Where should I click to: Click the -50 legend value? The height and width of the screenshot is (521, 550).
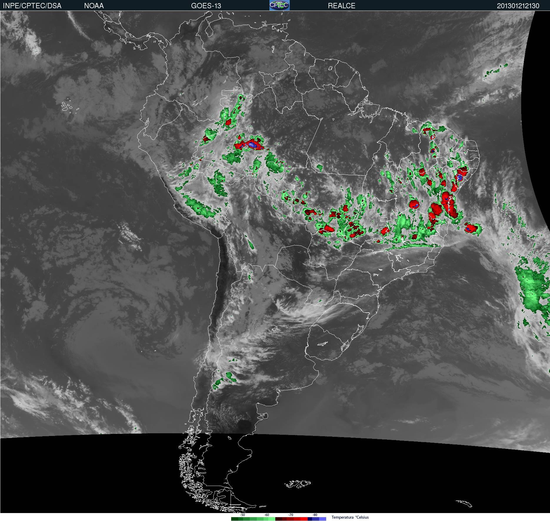[242, 515]
